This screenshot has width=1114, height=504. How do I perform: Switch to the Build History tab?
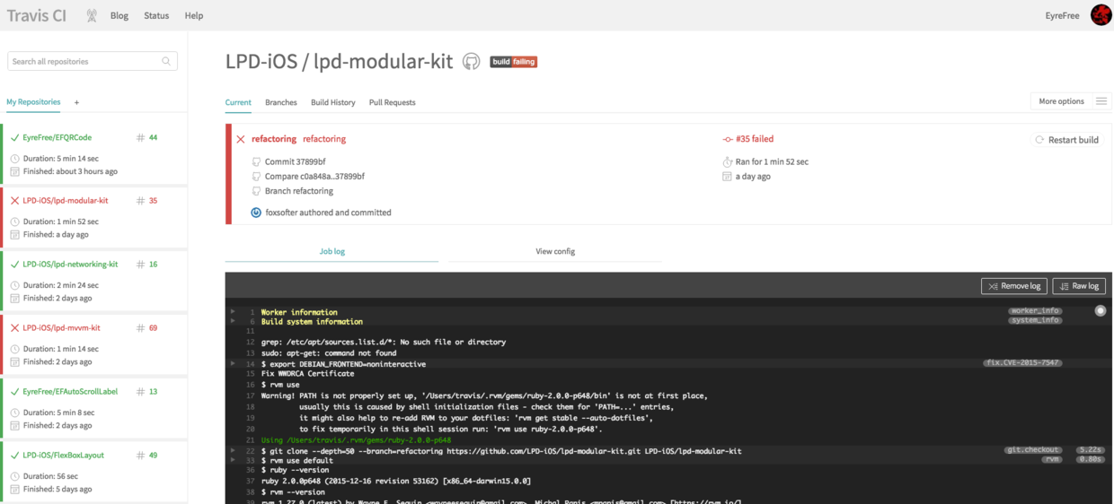pos(333,102)
